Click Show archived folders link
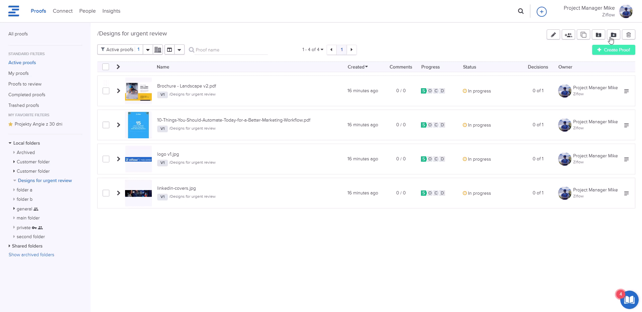This screenshot has height=312, width=642. 31,255
